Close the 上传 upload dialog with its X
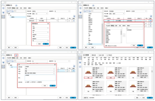The image size is (155, 101). click(x=55, y=65)
